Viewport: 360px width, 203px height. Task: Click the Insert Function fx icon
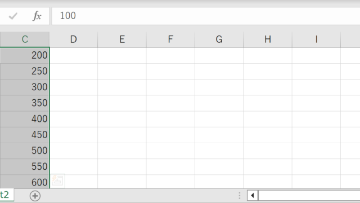37,16
